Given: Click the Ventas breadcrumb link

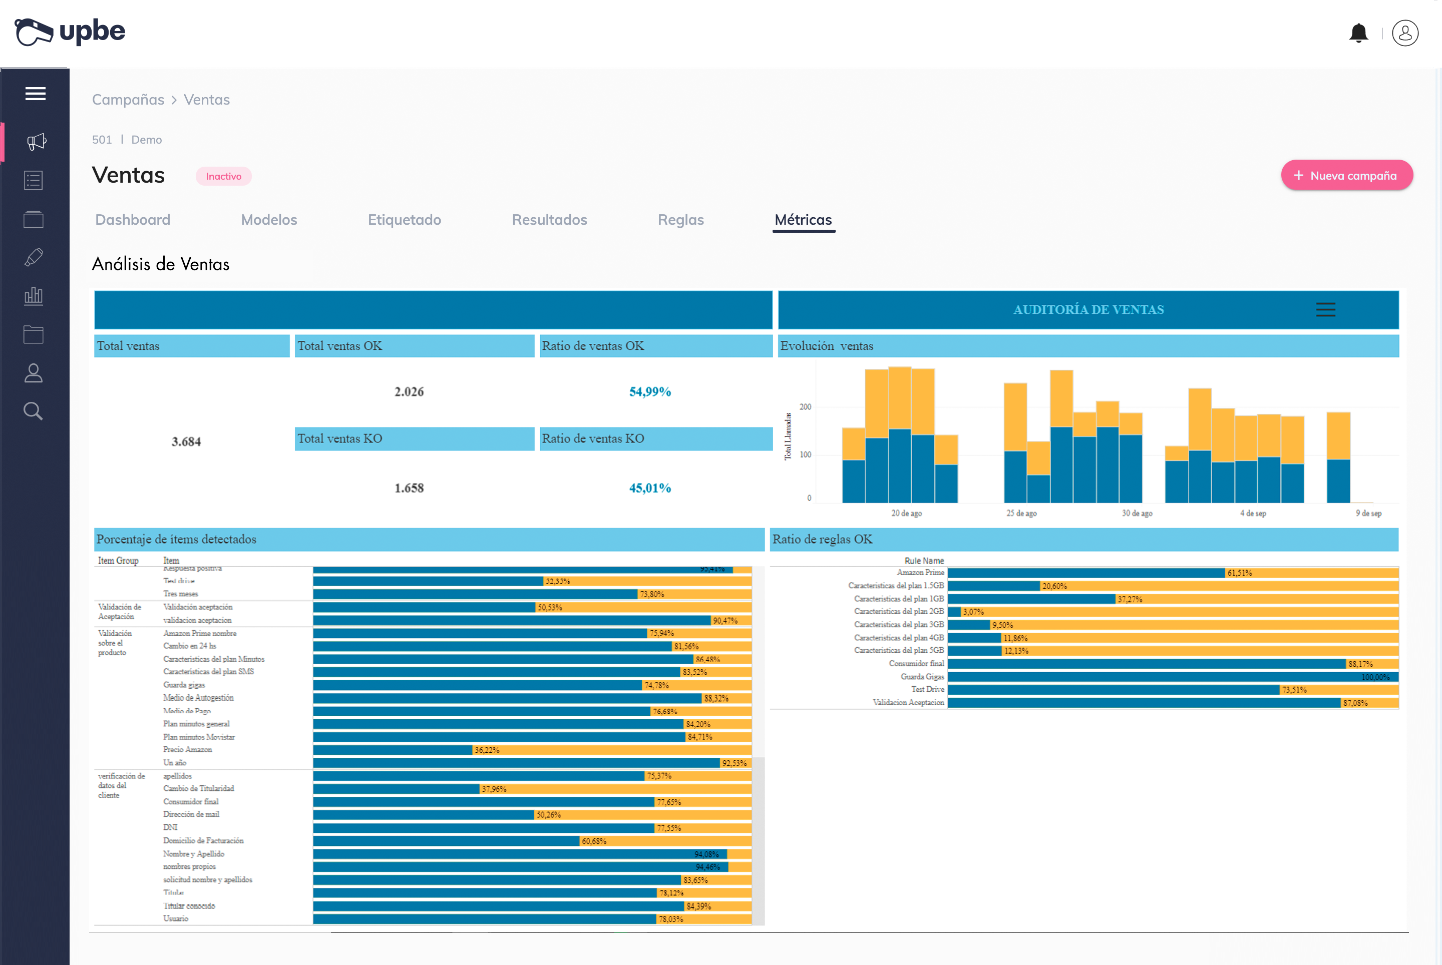Looking at the screenshot, I should pos(207,100).
